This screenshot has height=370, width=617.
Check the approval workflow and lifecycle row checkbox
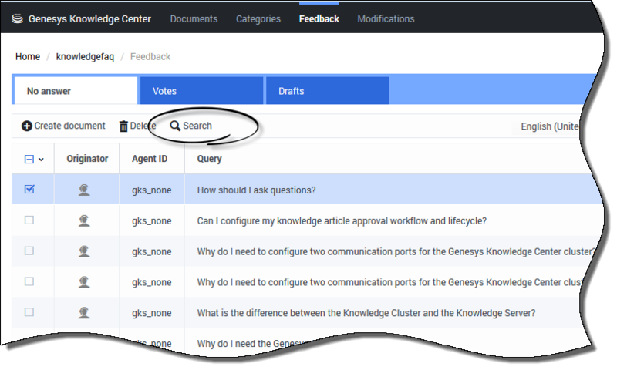pyautogui.click(x=29, y=220)
